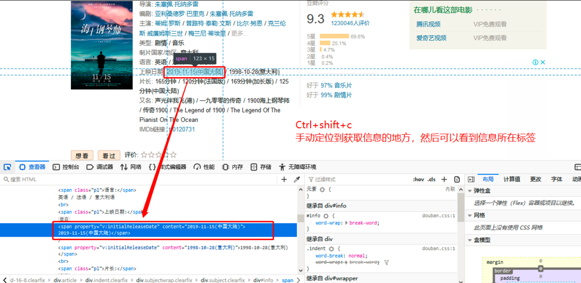Select breadcrumb node div.article
This screenshot has width=581, height=283.
(65, 280)
